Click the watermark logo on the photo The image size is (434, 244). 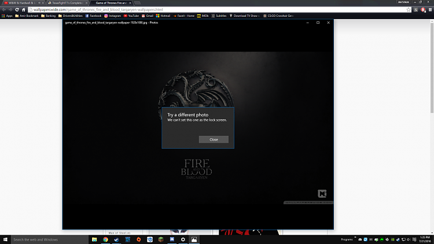322,193
